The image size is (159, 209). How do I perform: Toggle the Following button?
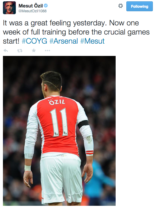[139, 6]
